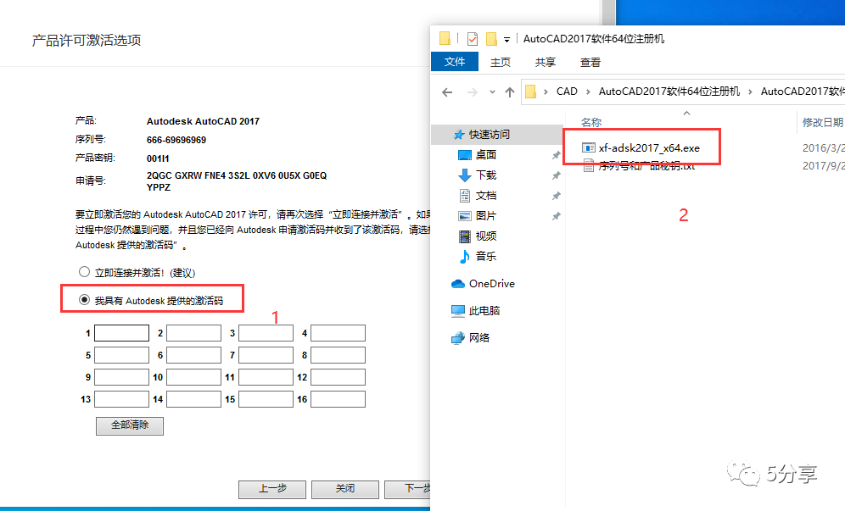Select 'I have an Autodesk activation code' radio option
This screenshot has width=845, height=511.
[84, 299]
